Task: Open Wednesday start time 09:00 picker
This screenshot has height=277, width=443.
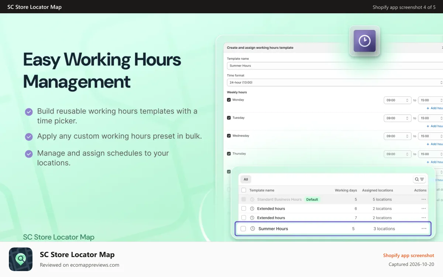Action: point(398,136)
